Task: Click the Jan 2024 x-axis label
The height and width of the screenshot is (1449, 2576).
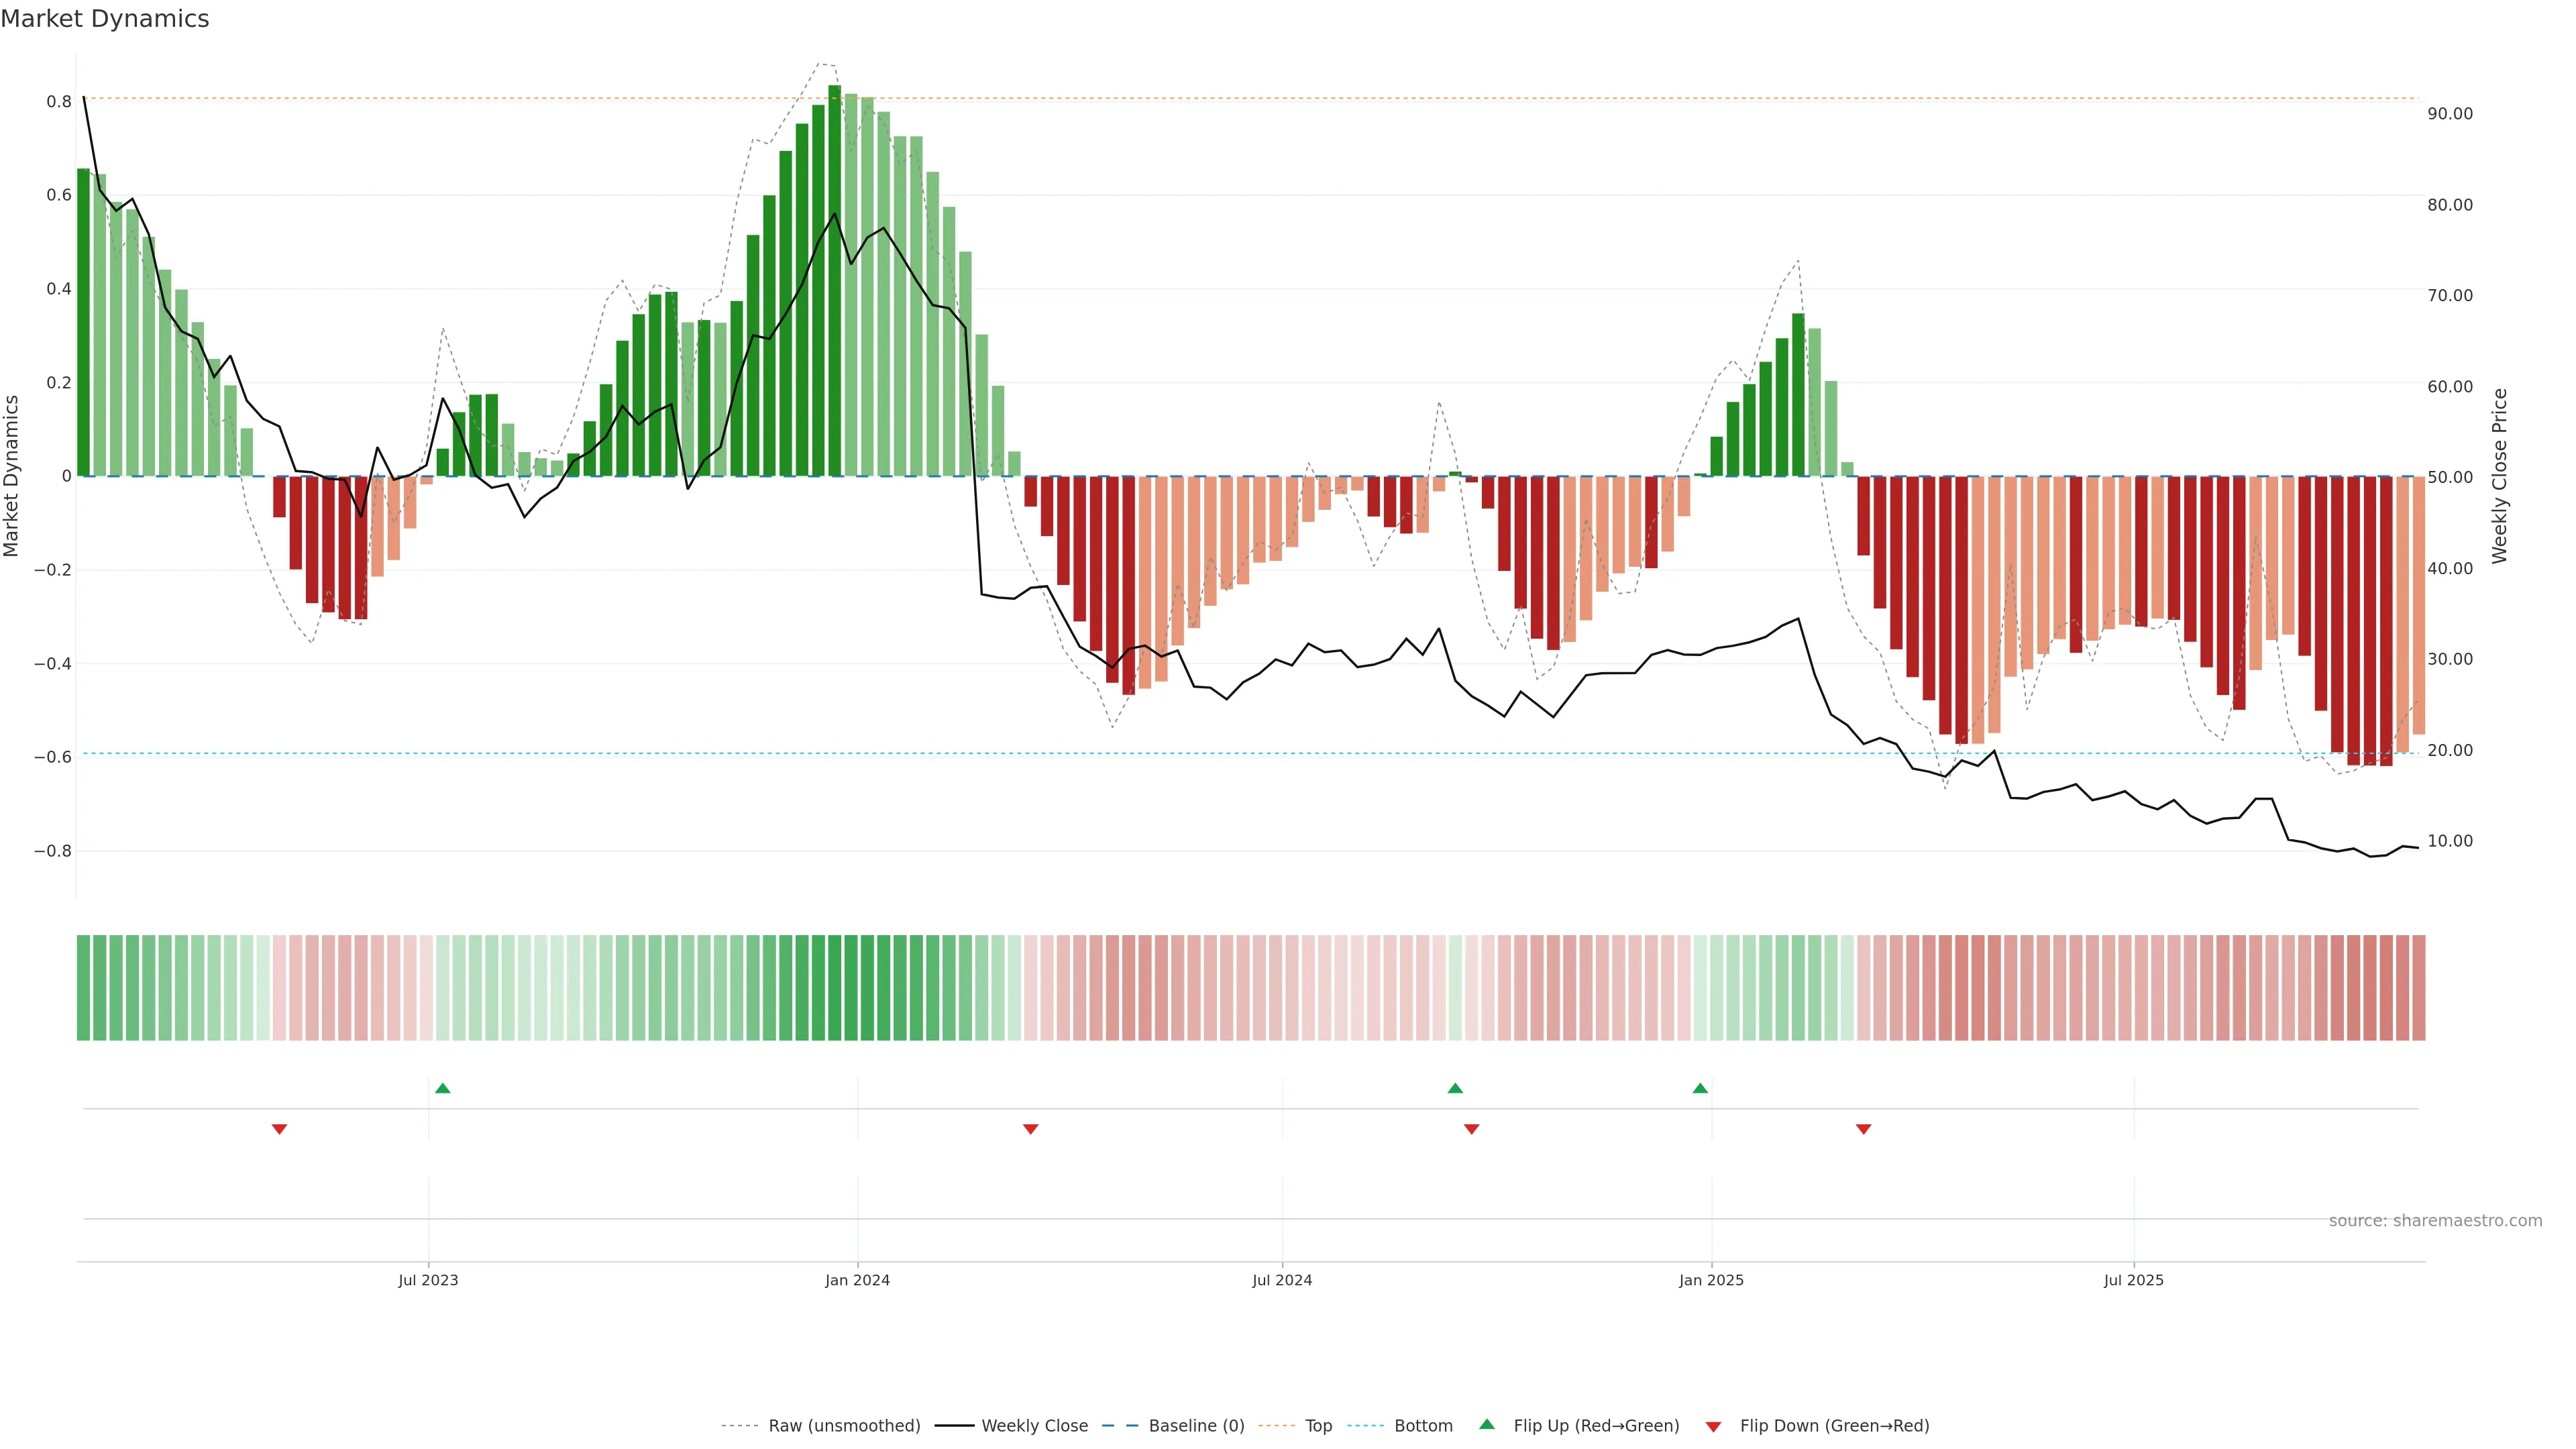Action: point(857,1280)
